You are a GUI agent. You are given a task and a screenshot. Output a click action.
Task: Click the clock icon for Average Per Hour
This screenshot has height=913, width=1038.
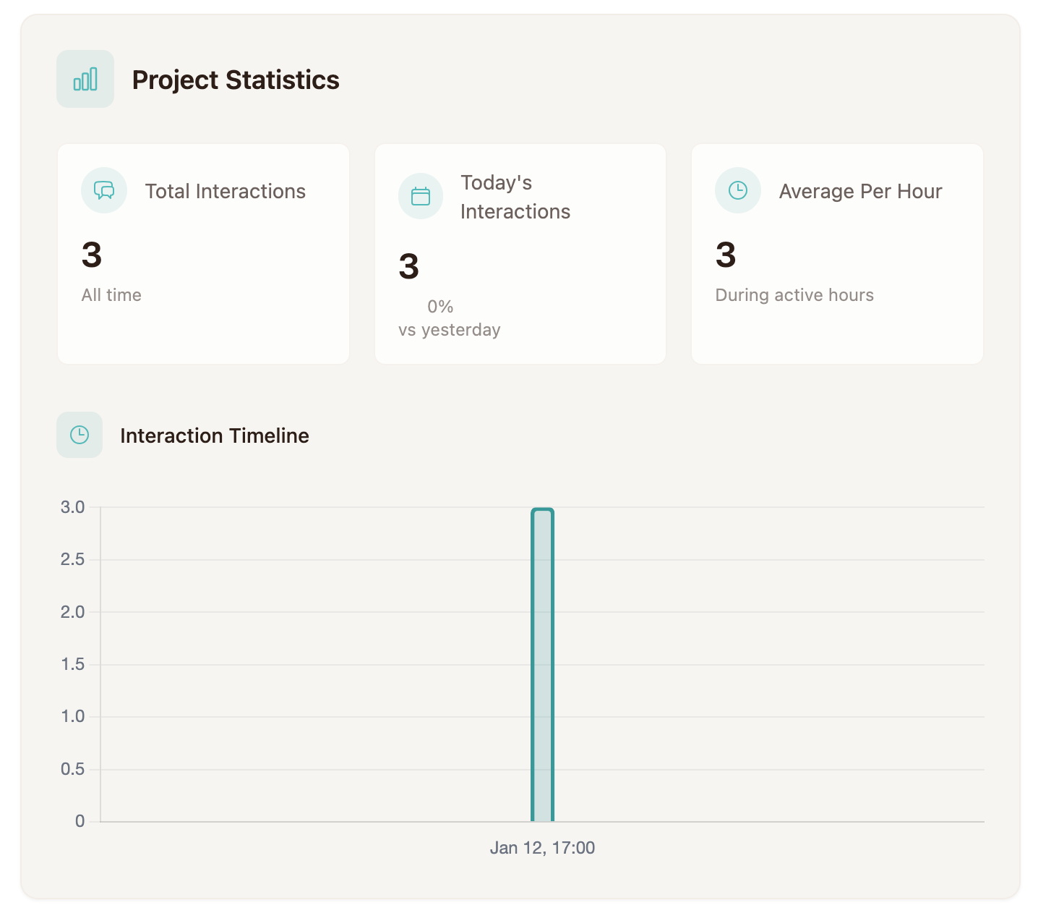[737, 191]
